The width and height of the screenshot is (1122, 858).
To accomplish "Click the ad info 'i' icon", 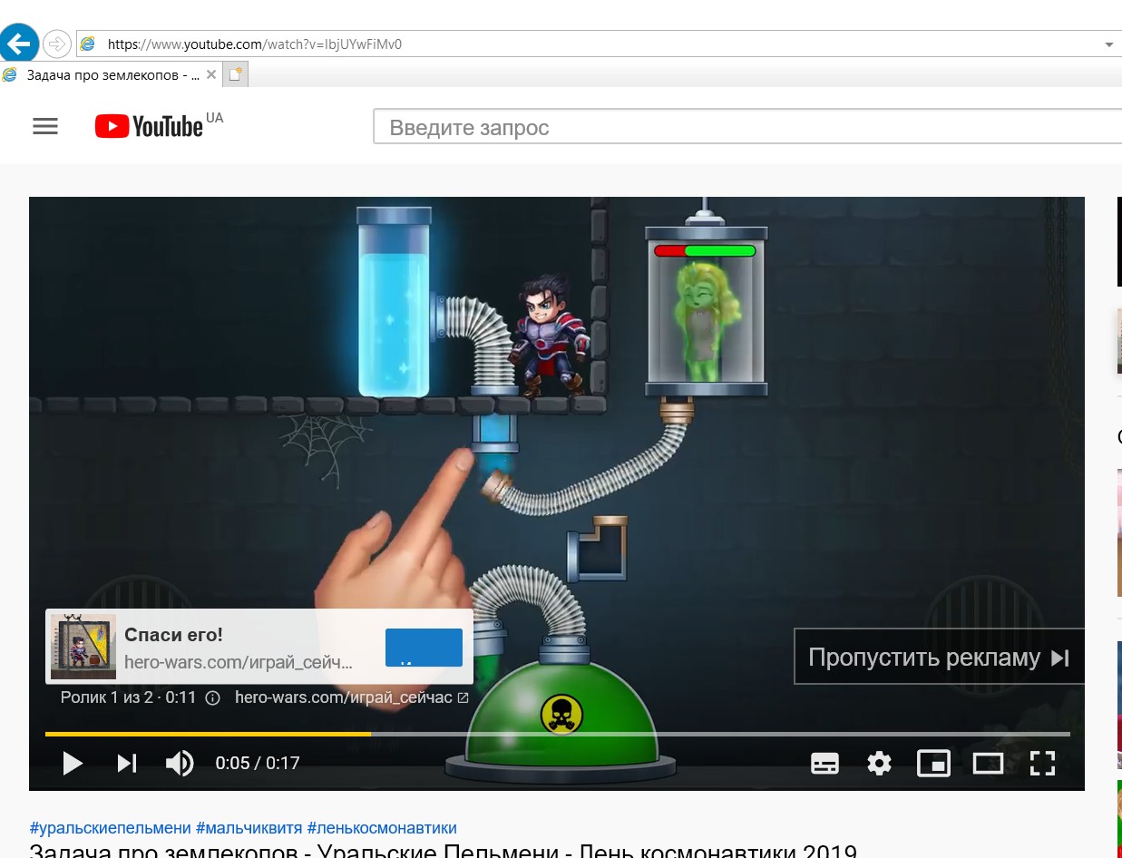I will (x=213, y=697).
